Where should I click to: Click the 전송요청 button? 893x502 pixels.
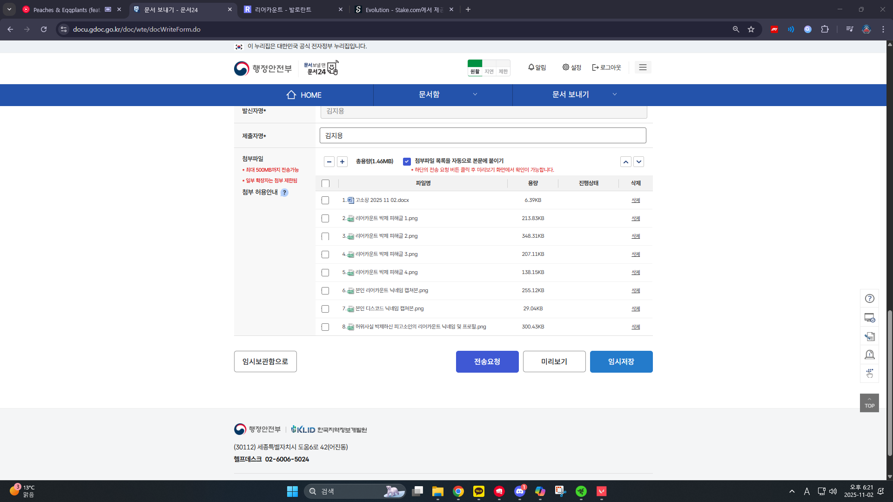487,361
